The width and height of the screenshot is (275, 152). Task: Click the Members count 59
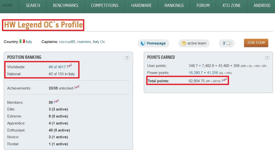point(51,102)
